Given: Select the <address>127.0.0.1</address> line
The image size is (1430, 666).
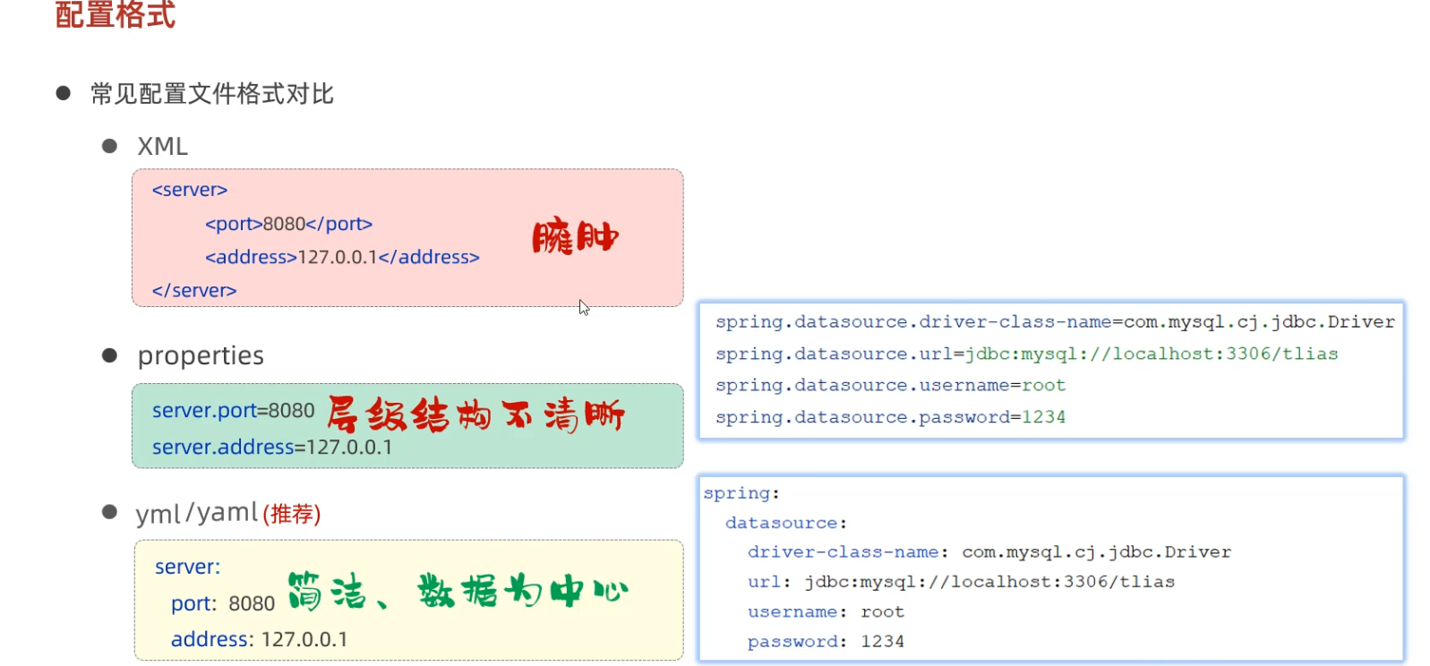Looking at the screenshot, I should pyautogui.click(x=342, y=257).
